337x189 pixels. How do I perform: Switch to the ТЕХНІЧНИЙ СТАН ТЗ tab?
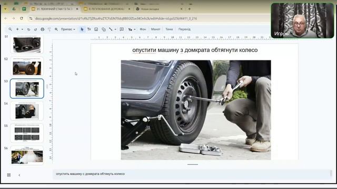tap(55, 9)
